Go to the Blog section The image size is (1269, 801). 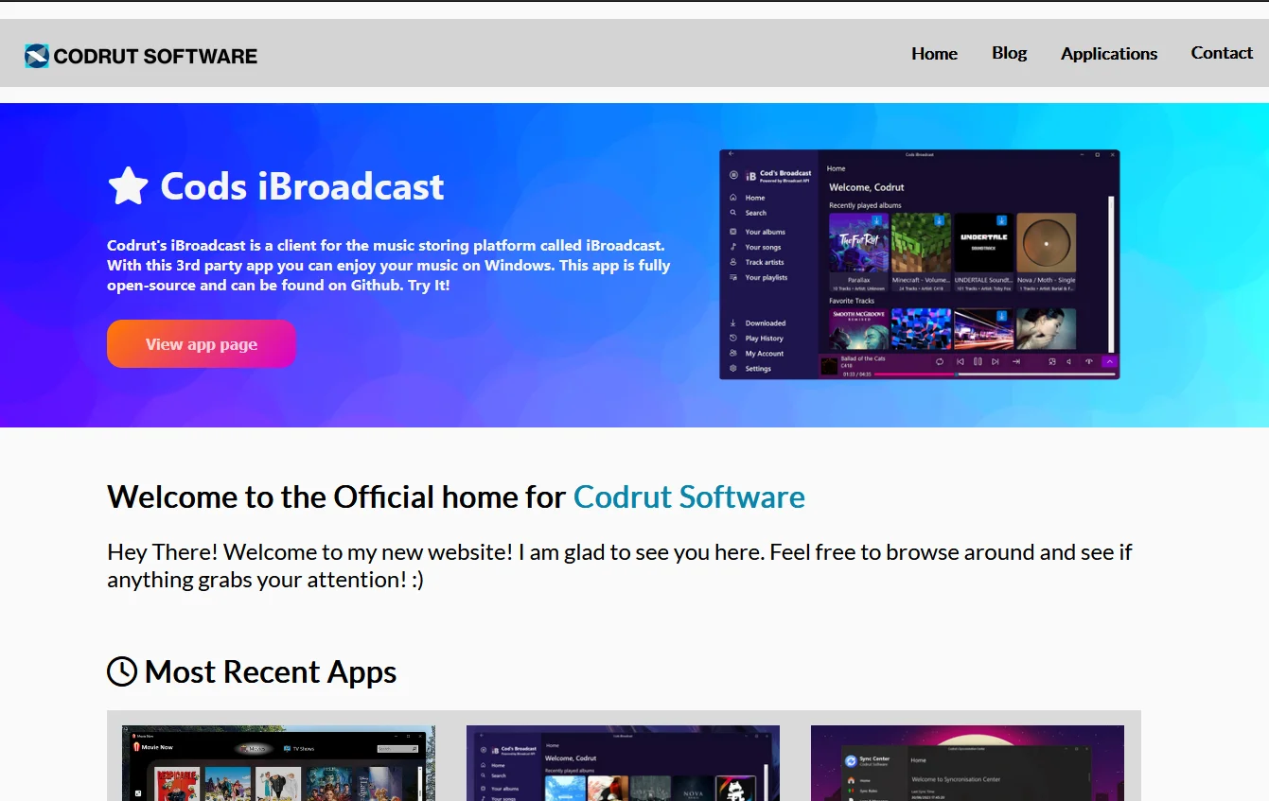1009,53
